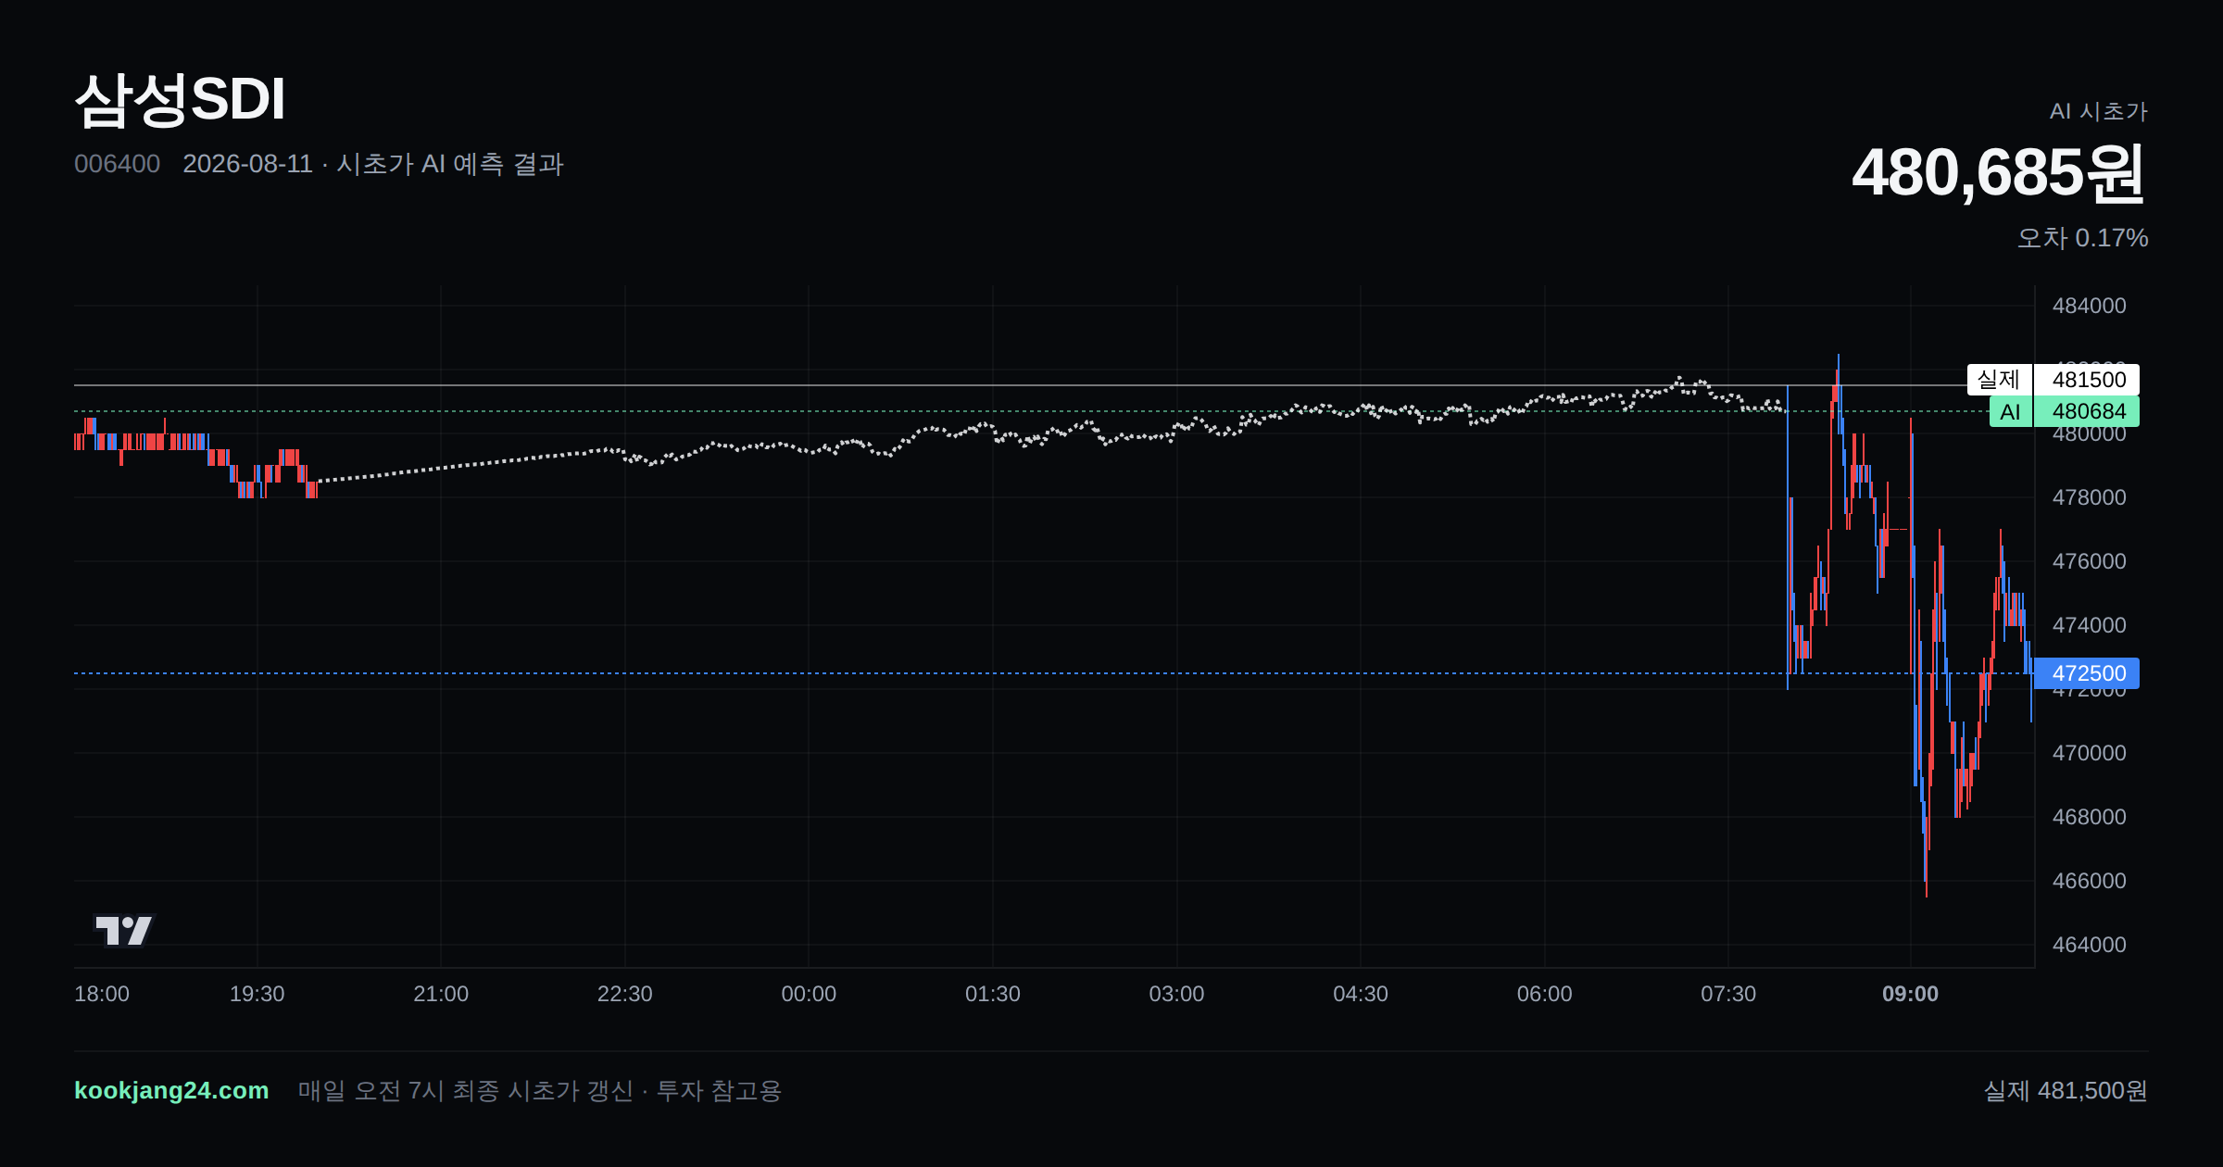
Task: Click the 470000 price axis label
Action: [2089, 753]
